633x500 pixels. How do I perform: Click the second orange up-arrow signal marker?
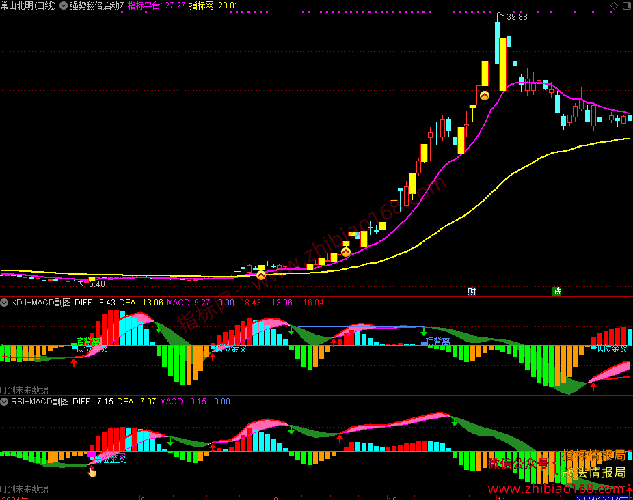[346, 252]
